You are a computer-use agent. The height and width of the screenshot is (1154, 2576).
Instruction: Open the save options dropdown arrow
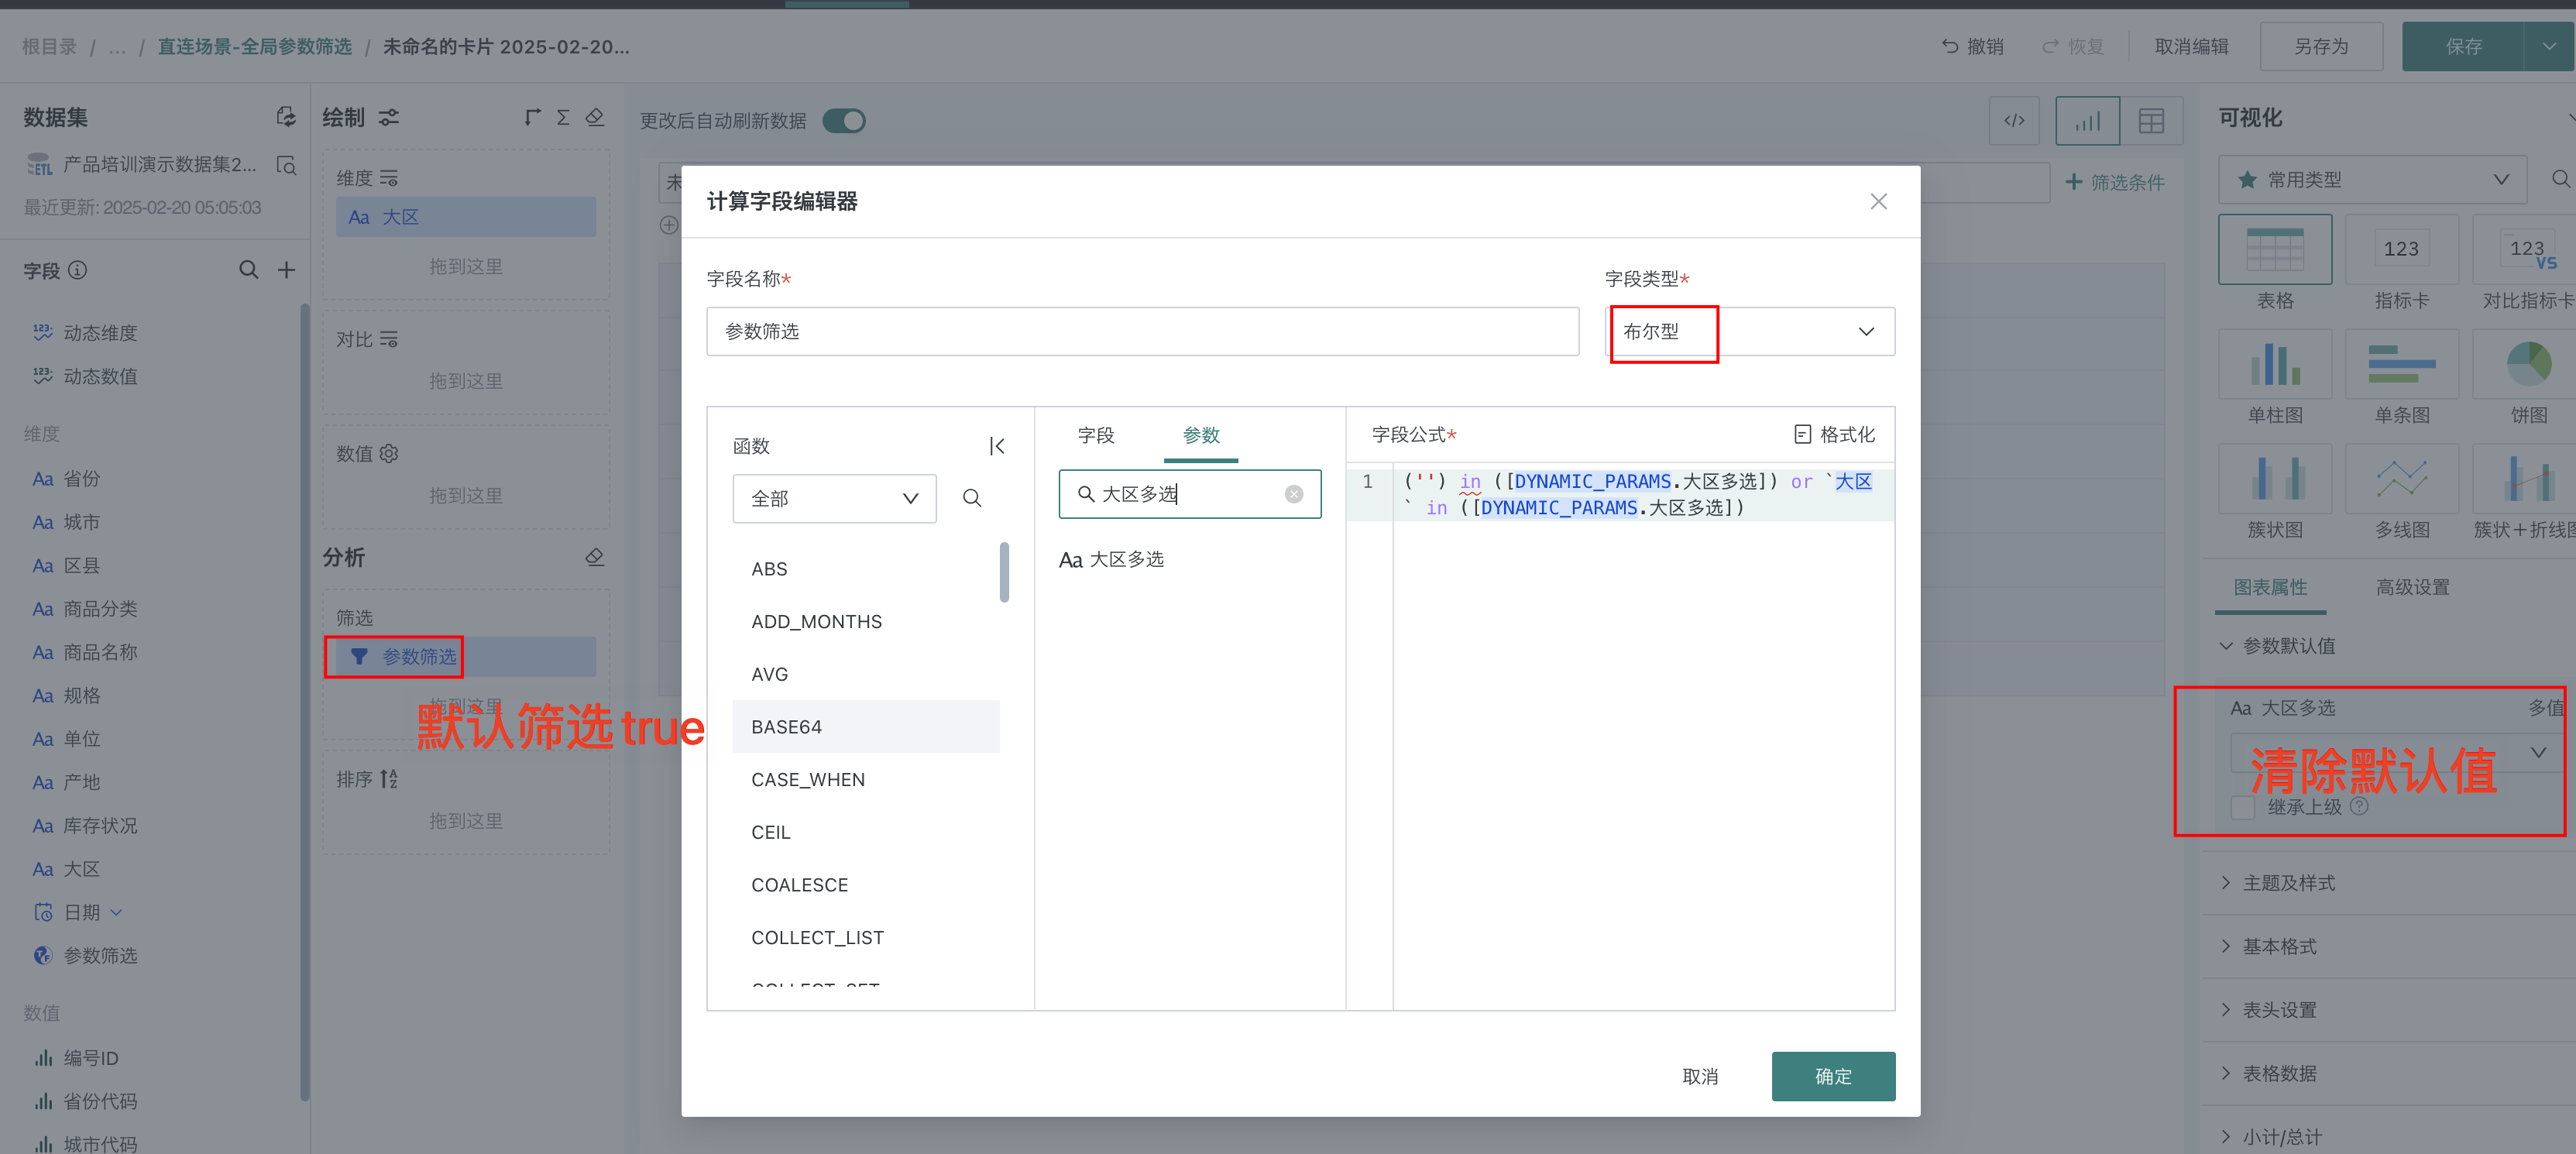click(2549, 46)
